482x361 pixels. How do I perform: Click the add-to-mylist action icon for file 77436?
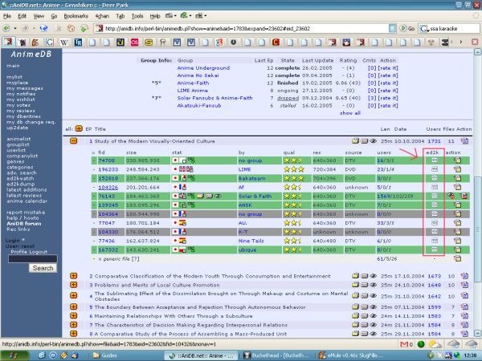tap(457, 241)
